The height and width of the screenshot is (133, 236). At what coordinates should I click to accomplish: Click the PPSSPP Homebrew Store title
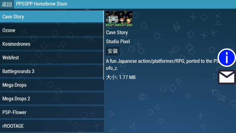[41, 4]
